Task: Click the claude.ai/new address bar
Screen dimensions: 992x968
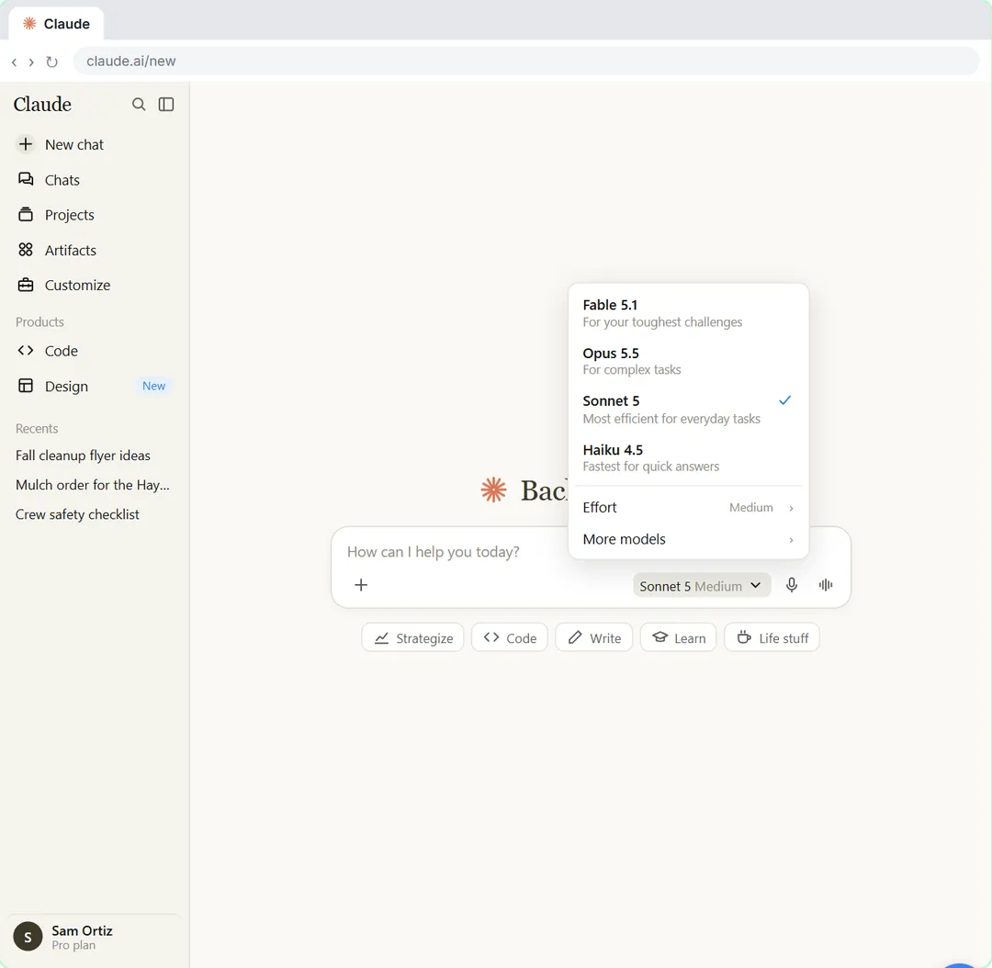Action: point(526,62)
